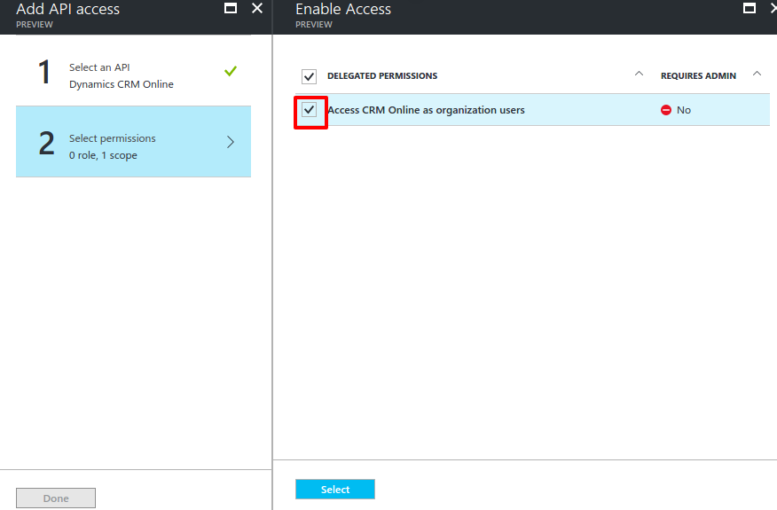Sort by Requires Admin column arrow
Screen dimensions: 777x510
click(x=757, y=74)
